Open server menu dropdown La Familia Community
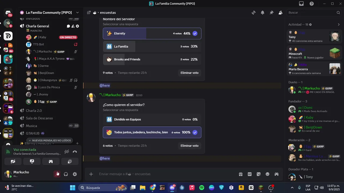344x193 pixels. pos(77,13)
